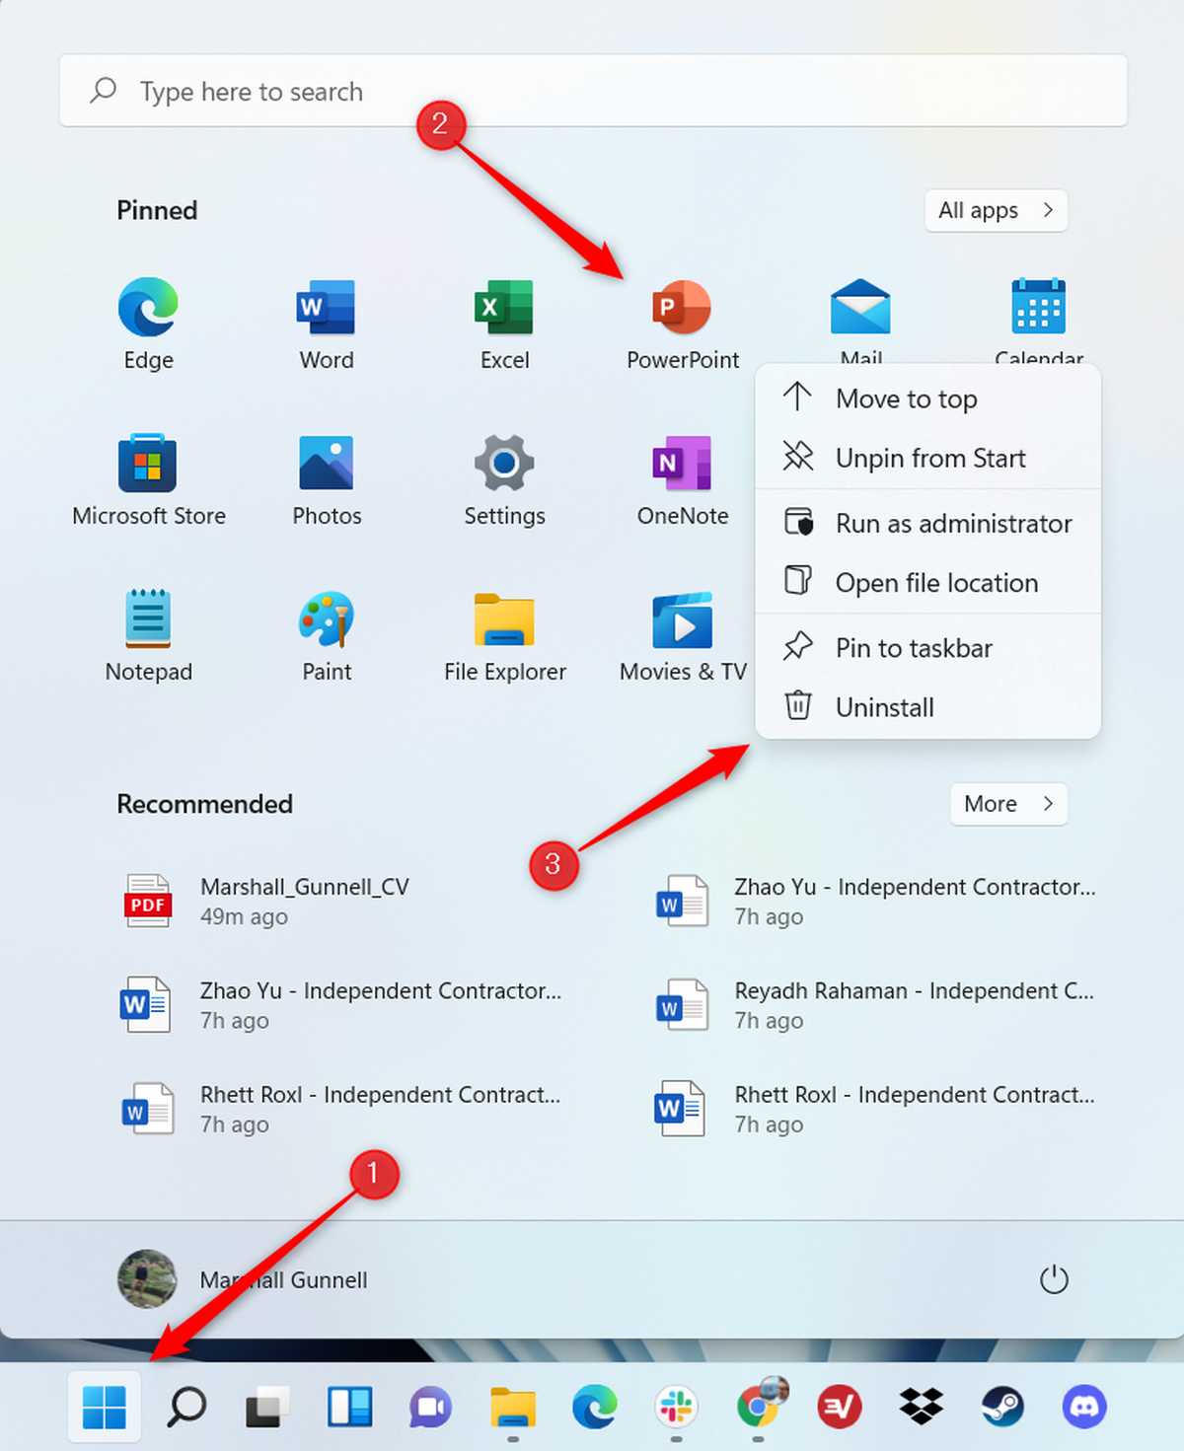Open Slack from the taskbar
Viewport: 1184px width, 1451px height.
[679, 1409]
